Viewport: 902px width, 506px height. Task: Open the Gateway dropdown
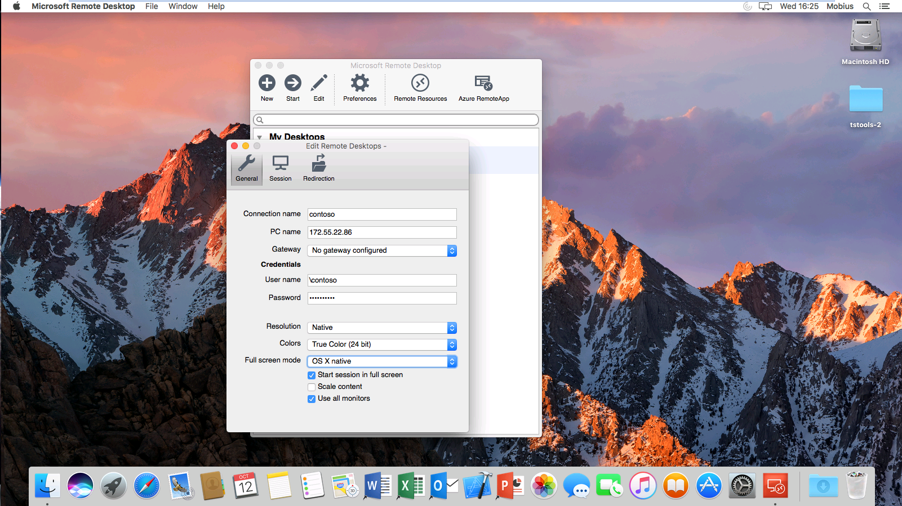(382, 250)
